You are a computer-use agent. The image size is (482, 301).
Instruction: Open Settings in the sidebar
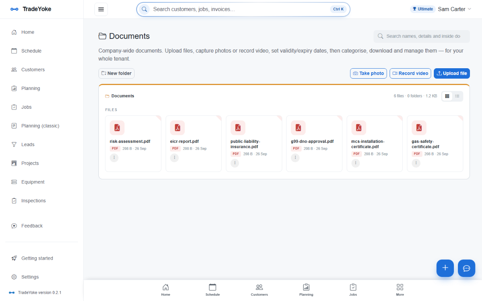42,277
